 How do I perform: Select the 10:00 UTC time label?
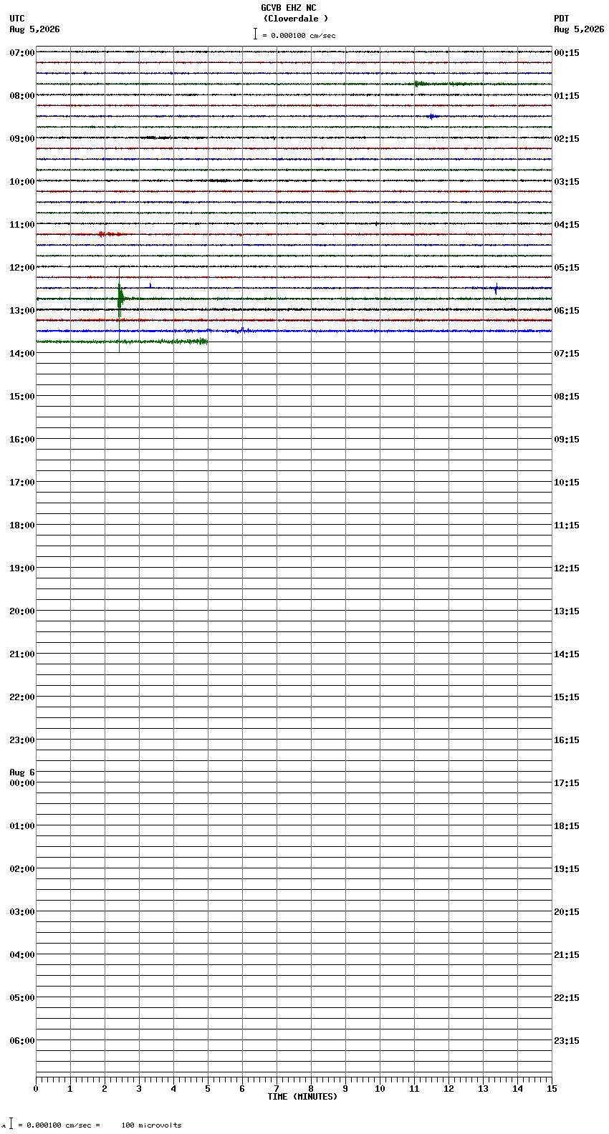[x=22, y=182]
